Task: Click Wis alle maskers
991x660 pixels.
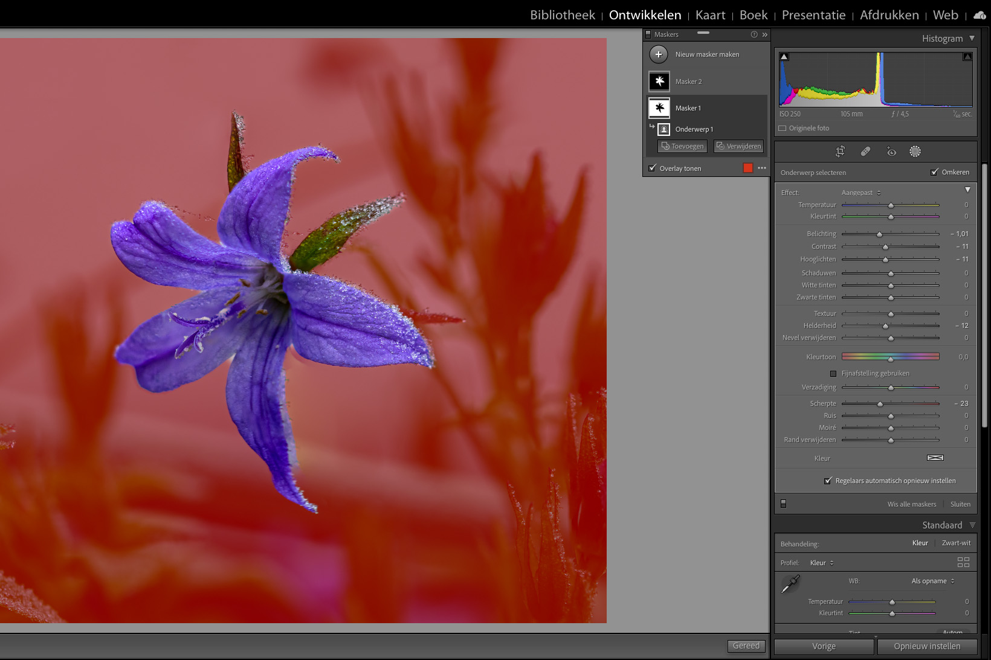Action: [912, 504]
